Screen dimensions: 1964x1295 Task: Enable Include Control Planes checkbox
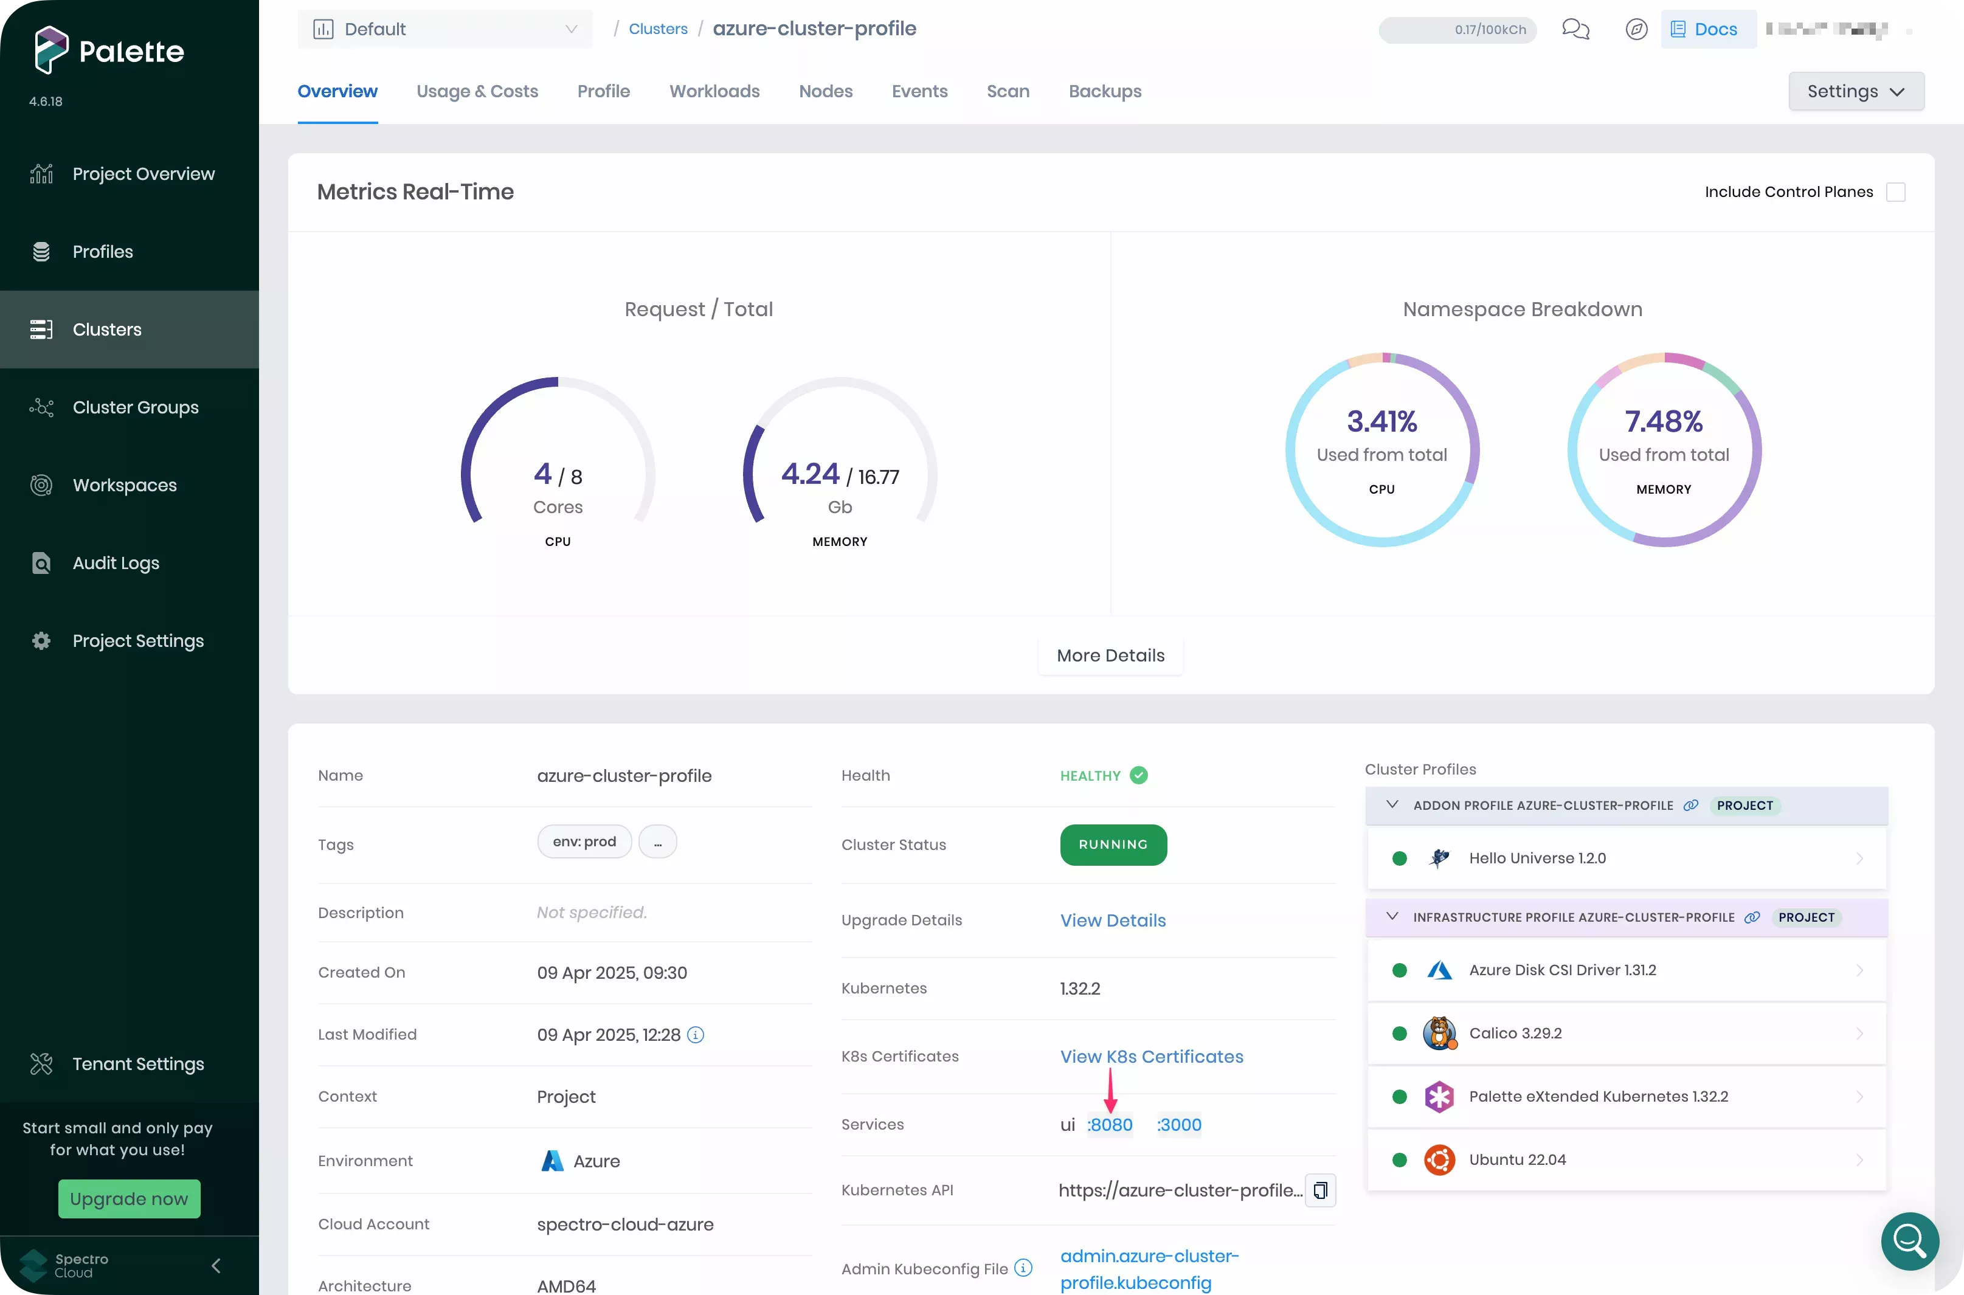pos(1897,193)
